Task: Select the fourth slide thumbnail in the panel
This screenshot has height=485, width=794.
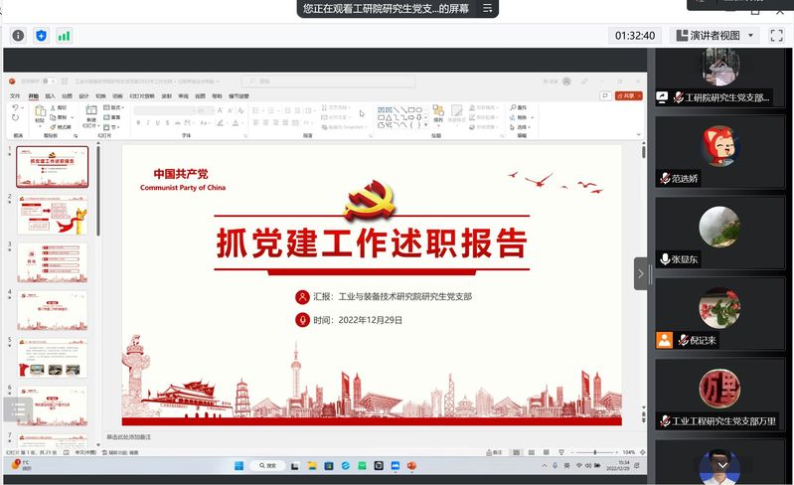Action: tap(53, 310)
